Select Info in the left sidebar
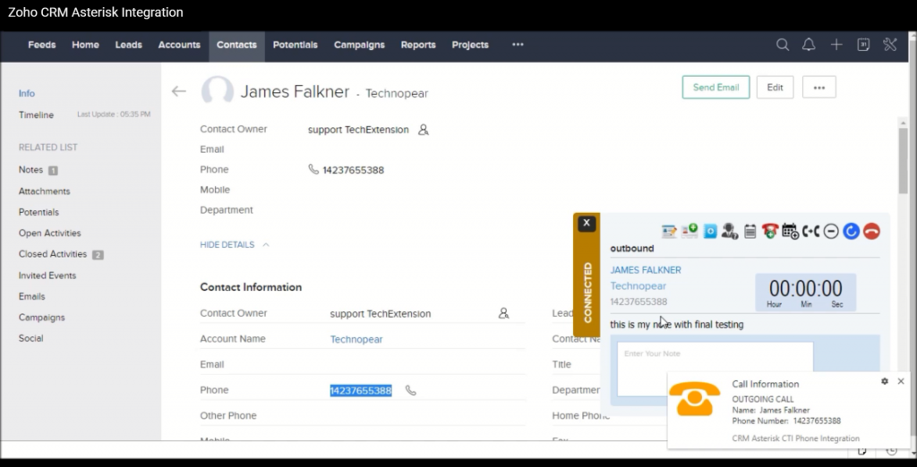Screen dimensions: 917x467 27,94
